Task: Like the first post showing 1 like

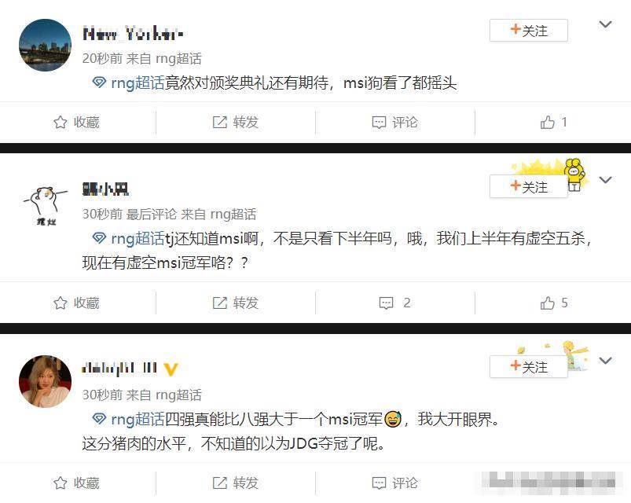Action: click(554, 123)
